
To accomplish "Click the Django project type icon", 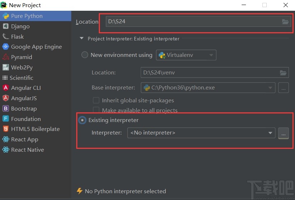I will 5,26.
